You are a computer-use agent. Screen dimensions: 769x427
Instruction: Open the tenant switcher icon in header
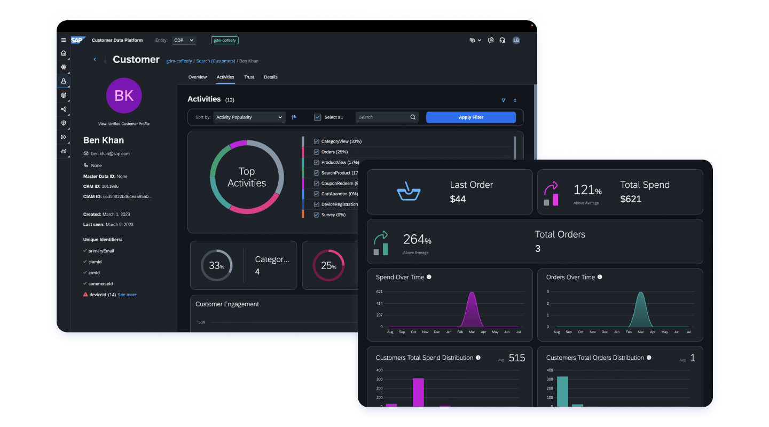[473, 40]
